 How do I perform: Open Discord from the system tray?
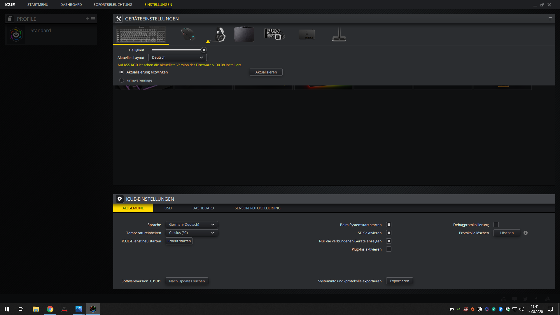pos(452,309)
